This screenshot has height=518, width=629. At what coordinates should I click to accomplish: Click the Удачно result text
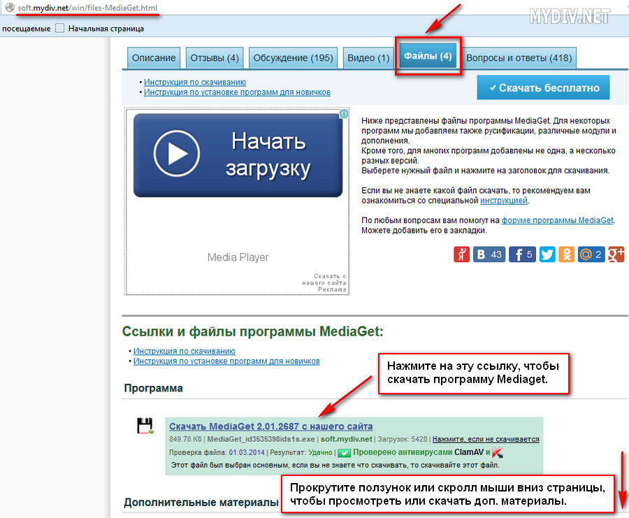320,452
